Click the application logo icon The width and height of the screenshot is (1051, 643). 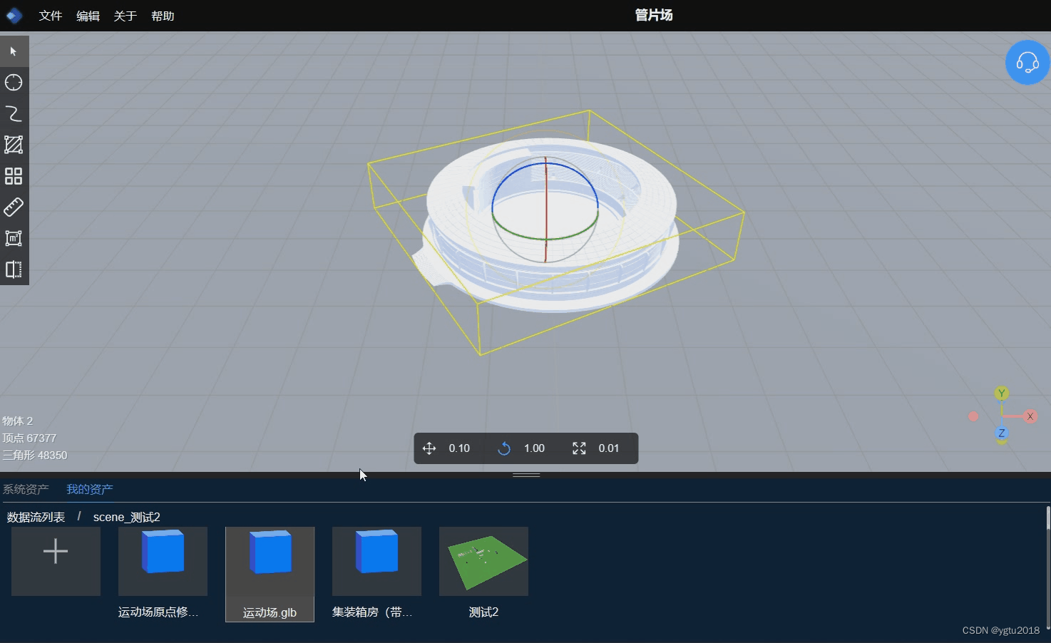[x=14, y=15]
